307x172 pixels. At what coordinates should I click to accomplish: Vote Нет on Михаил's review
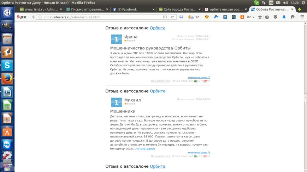click(x=205, y=156)
